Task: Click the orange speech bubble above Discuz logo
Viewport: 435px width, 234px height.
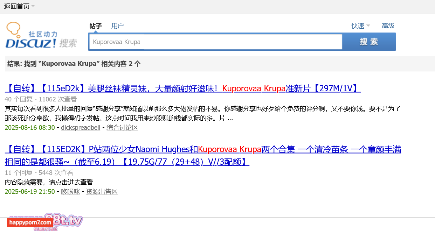Action: [x=14, y=29]
